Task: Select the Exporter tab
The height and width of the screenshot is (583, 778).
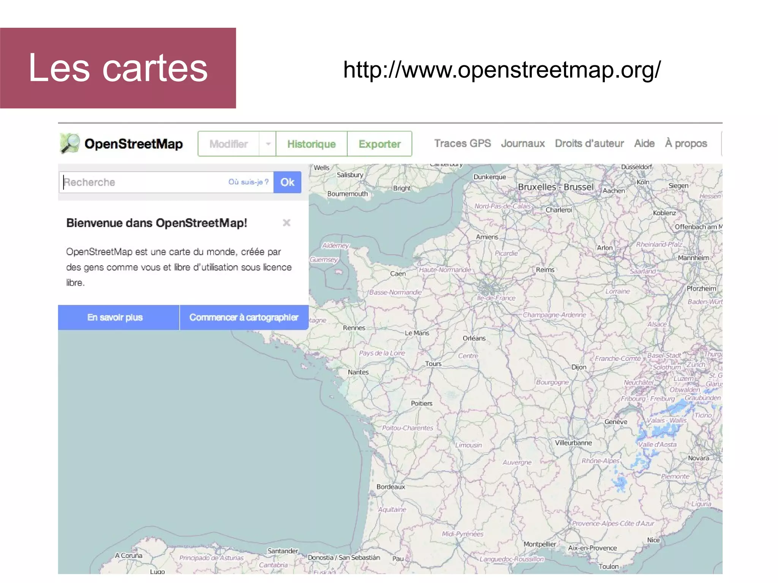Action: pos(380,144)
